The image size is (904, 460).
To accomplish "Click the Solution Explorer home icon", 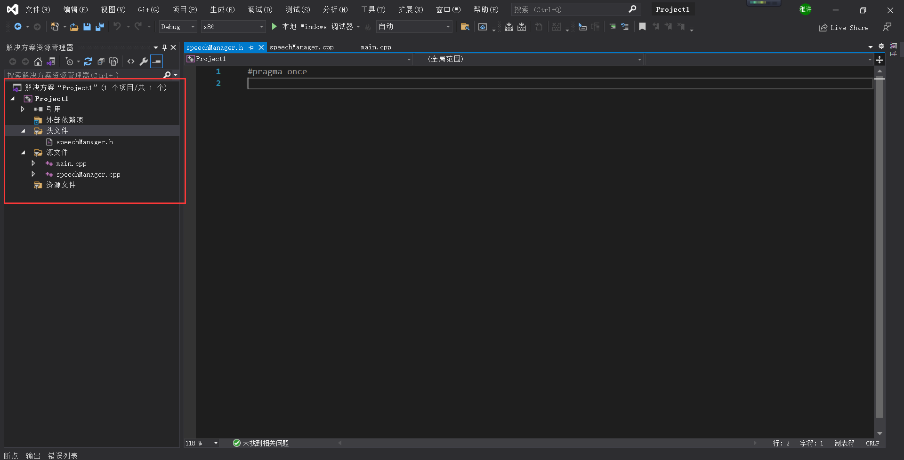I will pos(38,62).
